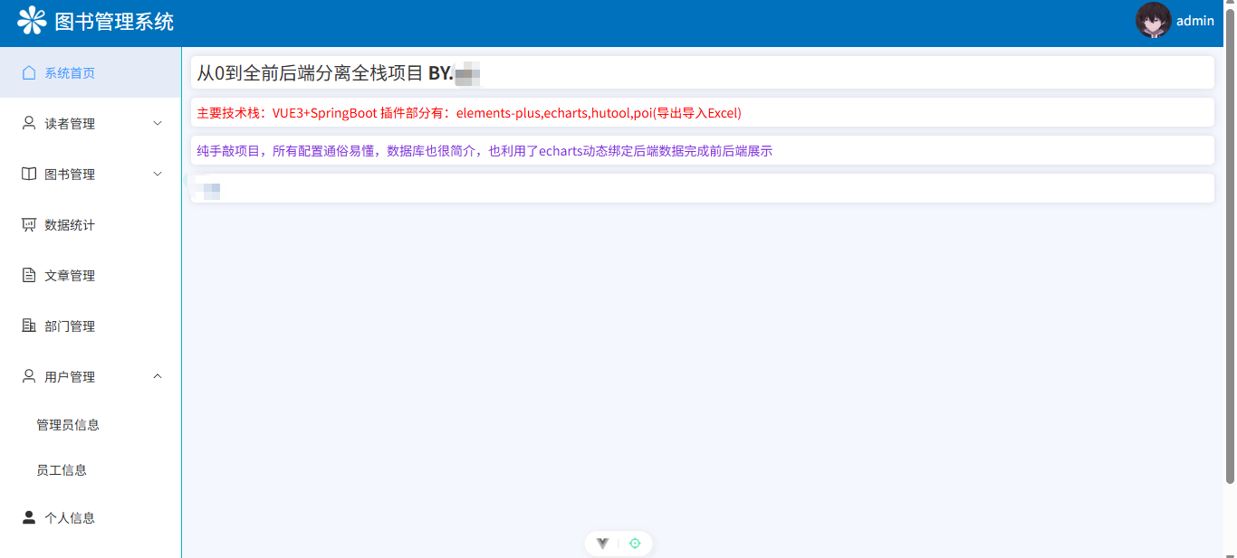Click the document icon beside 文章管理
1237x558 pixels.
29,275
